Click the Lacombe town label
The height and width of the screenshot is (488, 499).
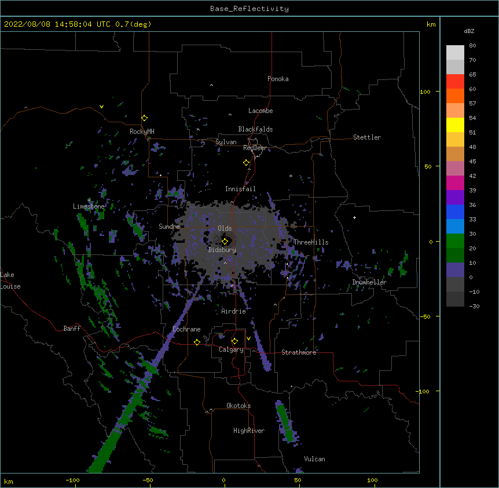point(260,111)
